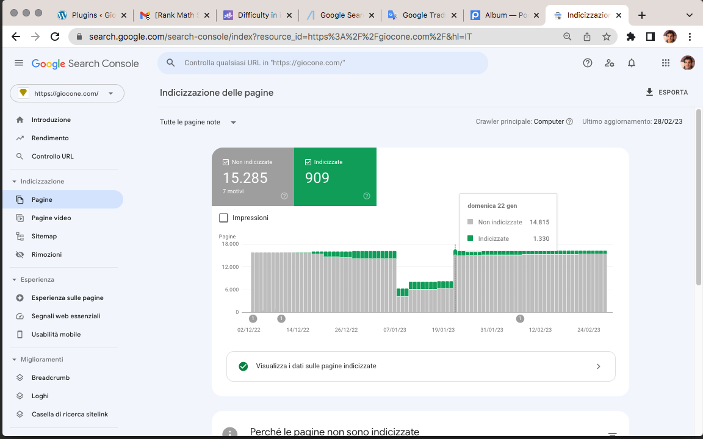Click first annotation marker under 02/12/22
This screenshot has width=703, height=439.
[253, 318]
